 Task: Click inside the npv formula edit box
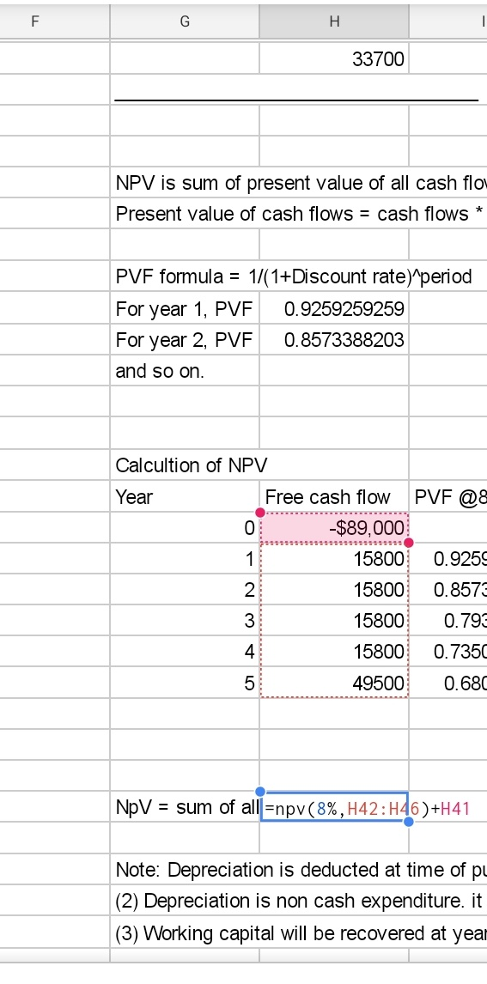[x=334, y=808]
